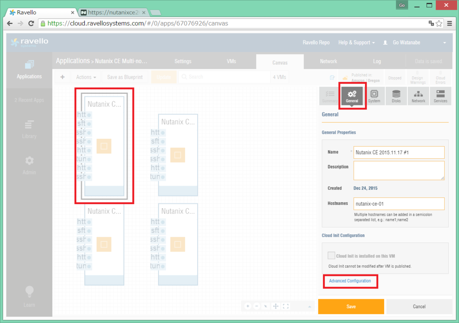459x323 pixels.
Task: Open the Actions dropdown
Action: pyautogui.click(x=86, y=77)
